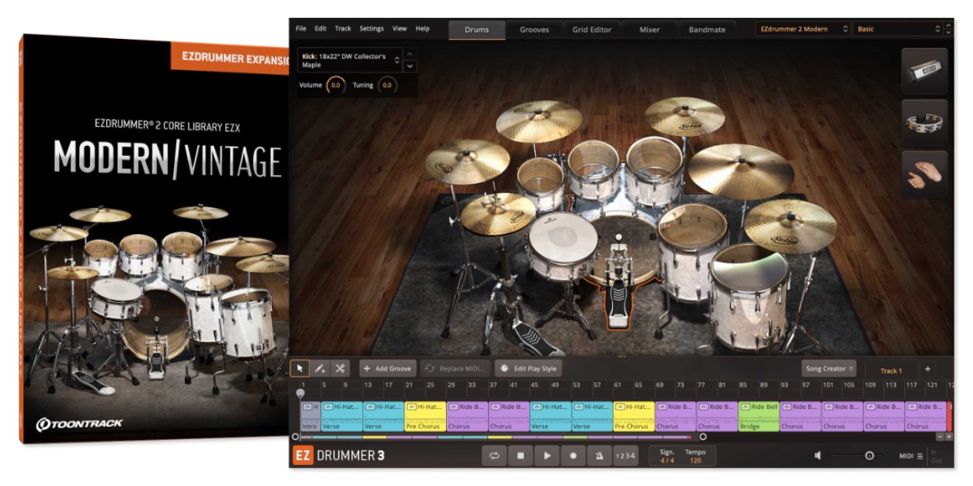Open the File menu
Image resolution: width=973 pixels, height=486 pixels.
[301, 28]
